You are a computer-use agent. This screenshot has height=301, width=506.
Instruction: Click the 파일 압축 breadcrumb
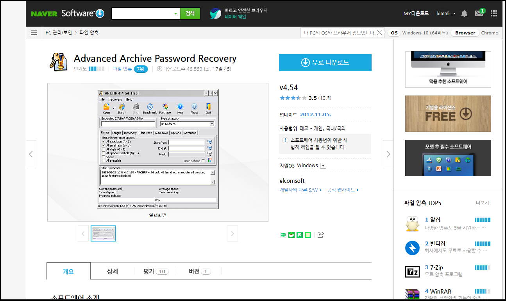pyautogui.click(x=89, y=33)
